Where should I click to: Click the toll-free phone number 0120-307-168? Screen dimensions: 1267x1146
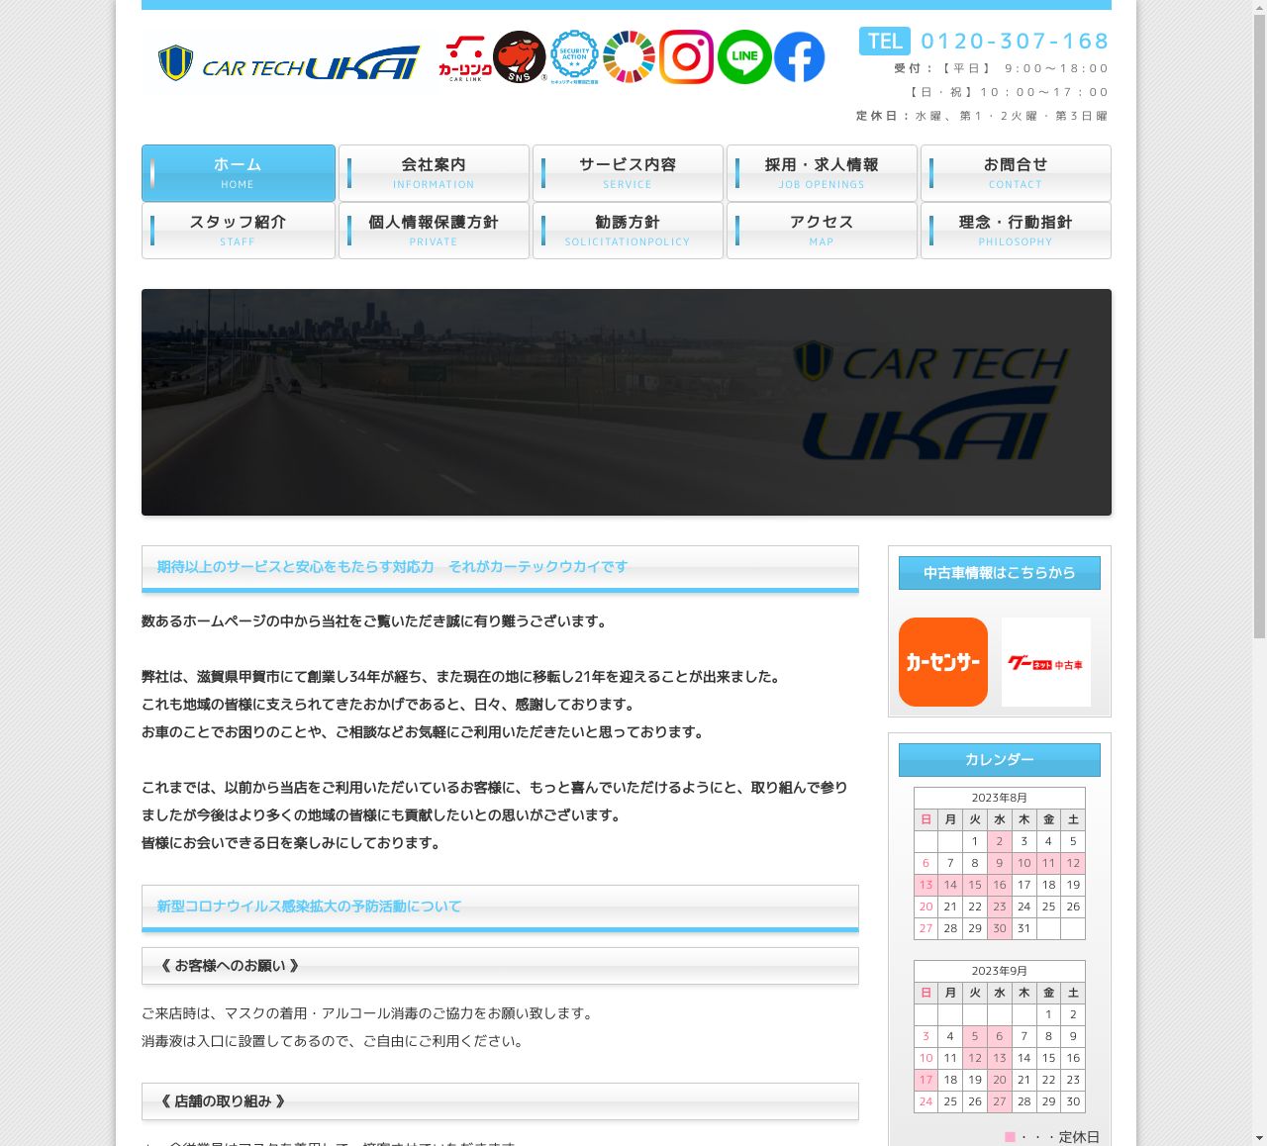pyautogui.click(x=1014, y=42)
